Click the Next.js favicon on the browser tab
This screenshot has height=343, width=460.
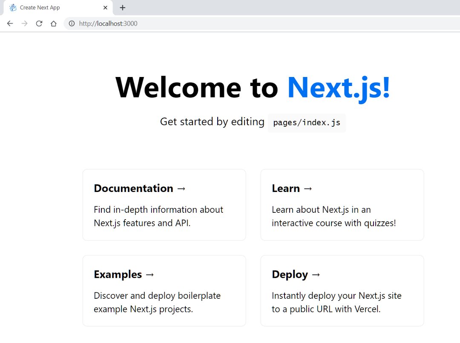(x=12, y=7)
